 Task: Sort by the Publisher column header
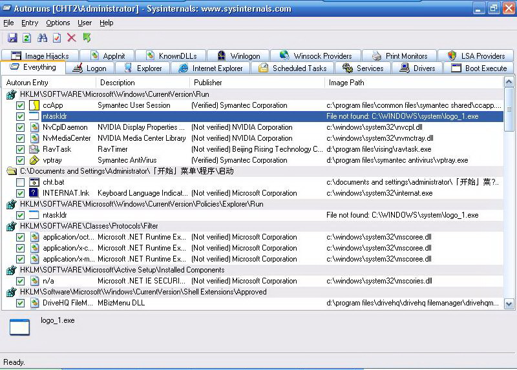(x=208, y=83)
